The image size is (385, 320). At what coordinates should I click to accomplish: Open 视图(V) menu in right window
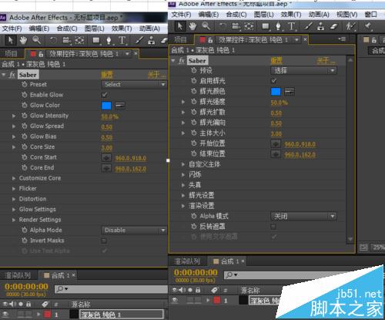pos(346,15)
